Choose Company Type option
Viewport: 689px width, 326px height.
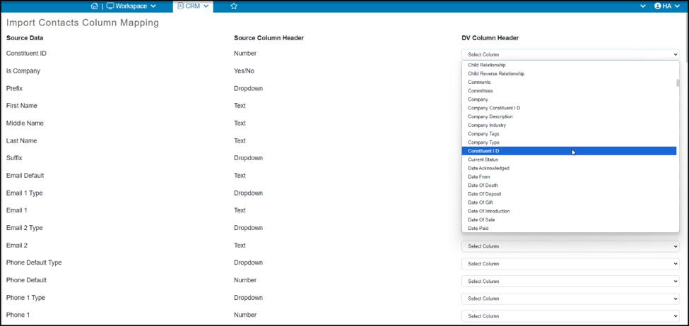(x=569, y=143)
